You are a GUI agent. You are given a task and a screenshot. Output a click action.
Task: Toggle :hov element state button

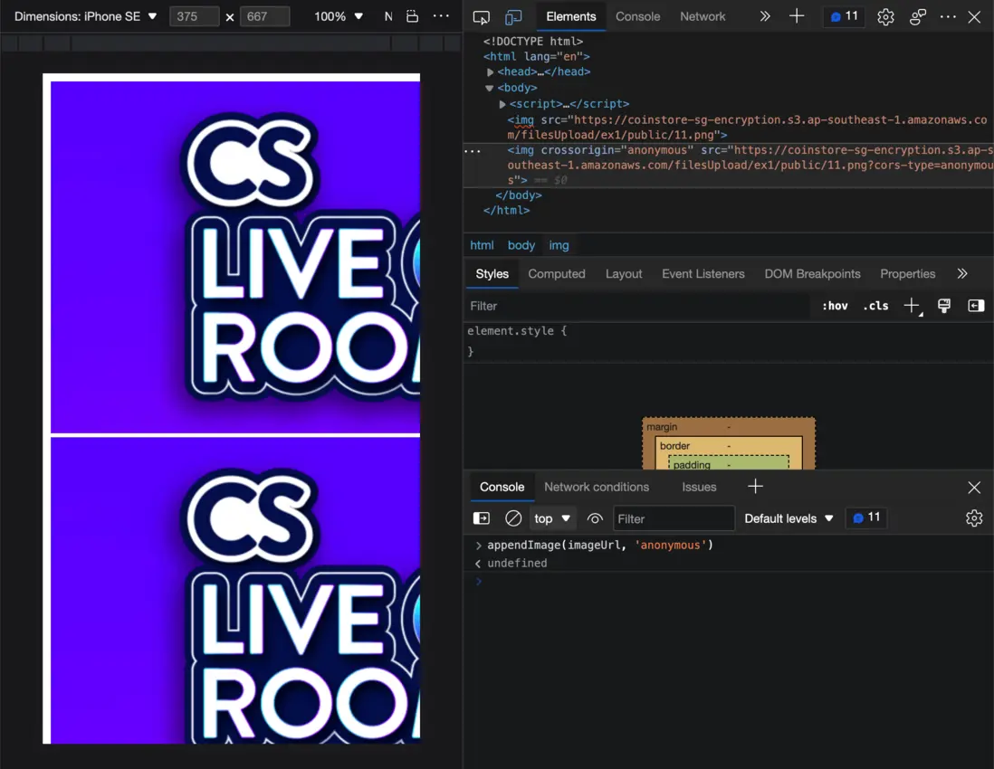coord(835,306)
